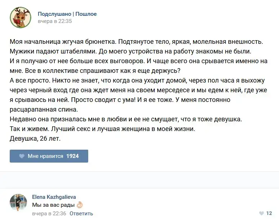Image resolution: width=279 pixels, height=220 pixels.
Task: Click the gray divider strip above comments
Action: tap(139, 180)
